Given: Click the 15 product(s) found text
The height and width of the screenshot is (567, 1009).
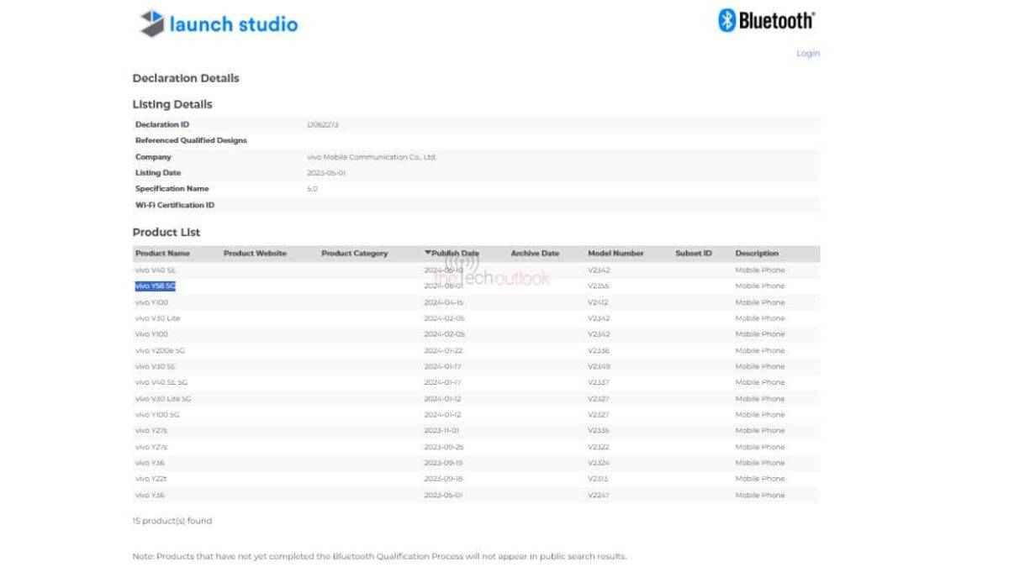Looking at the screenshot, I should (172, 521).
